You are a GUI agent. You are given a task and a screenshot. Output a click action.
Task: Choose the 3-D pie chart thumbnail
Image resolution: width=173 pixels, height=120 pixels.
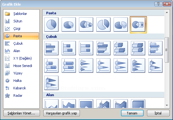pos(69,24)
